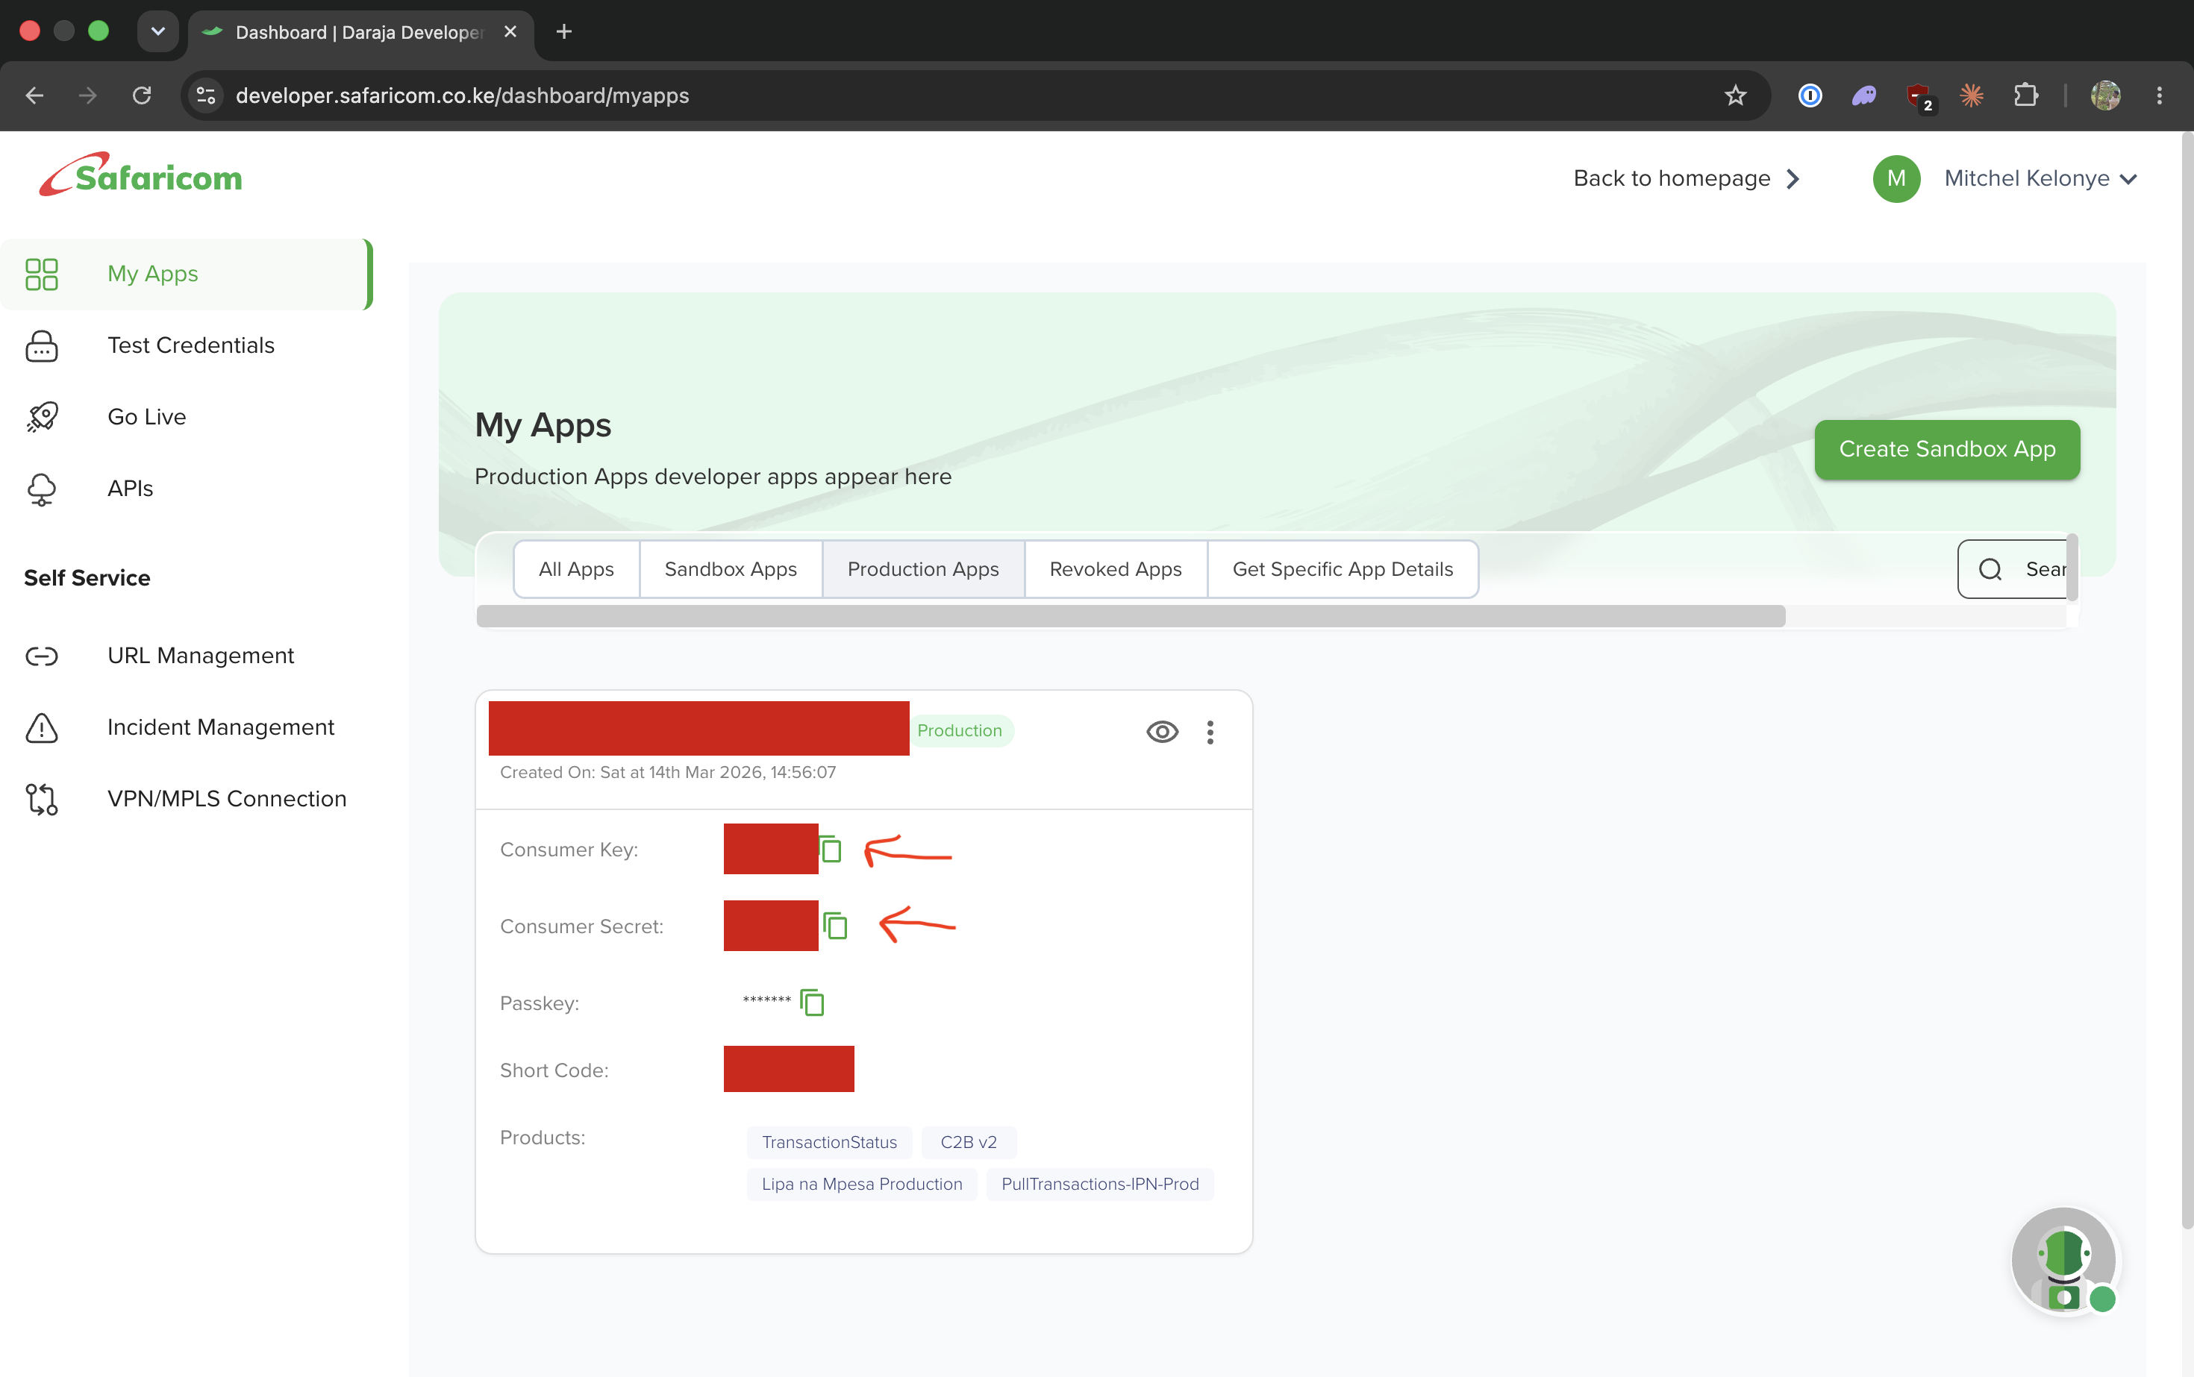Open the browser Extensions puzzle icon
The width and height of the screenshot is (2194, 1377).
click(x=2025, y=95)
